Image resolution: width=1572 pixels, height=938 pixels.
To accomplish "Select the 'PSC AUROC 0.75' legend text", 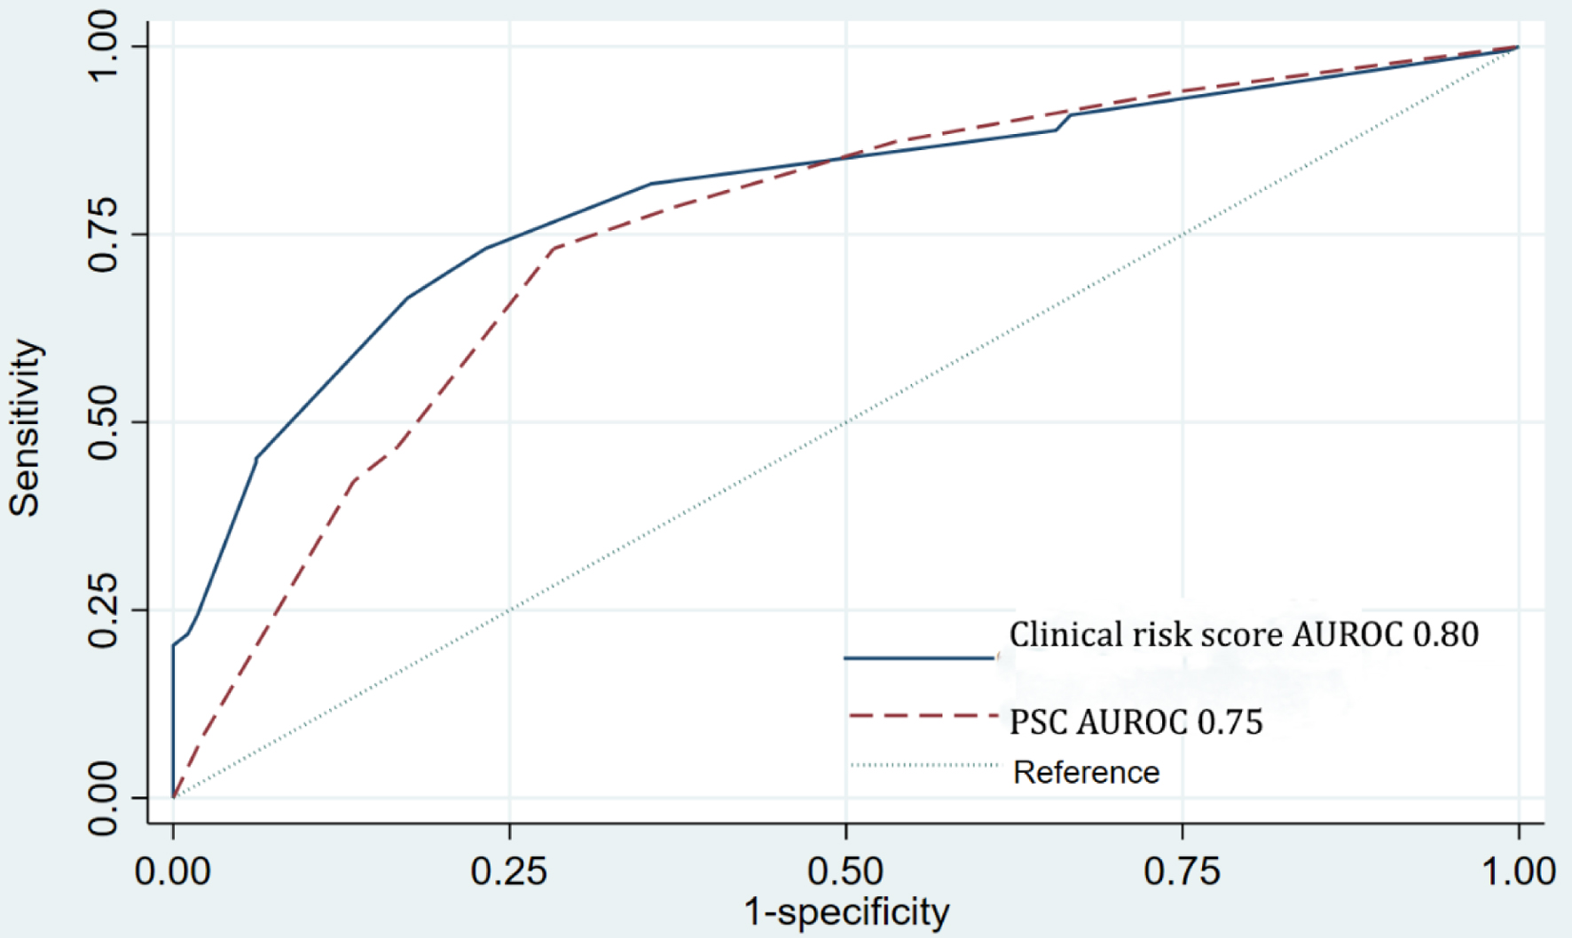I will click(1136, 722).
